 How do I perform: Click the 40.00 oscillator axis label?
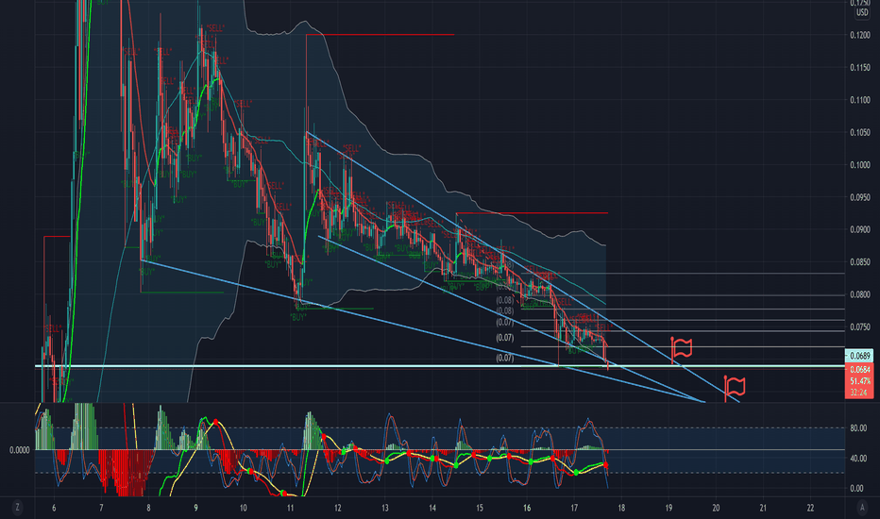click(858, 459)
